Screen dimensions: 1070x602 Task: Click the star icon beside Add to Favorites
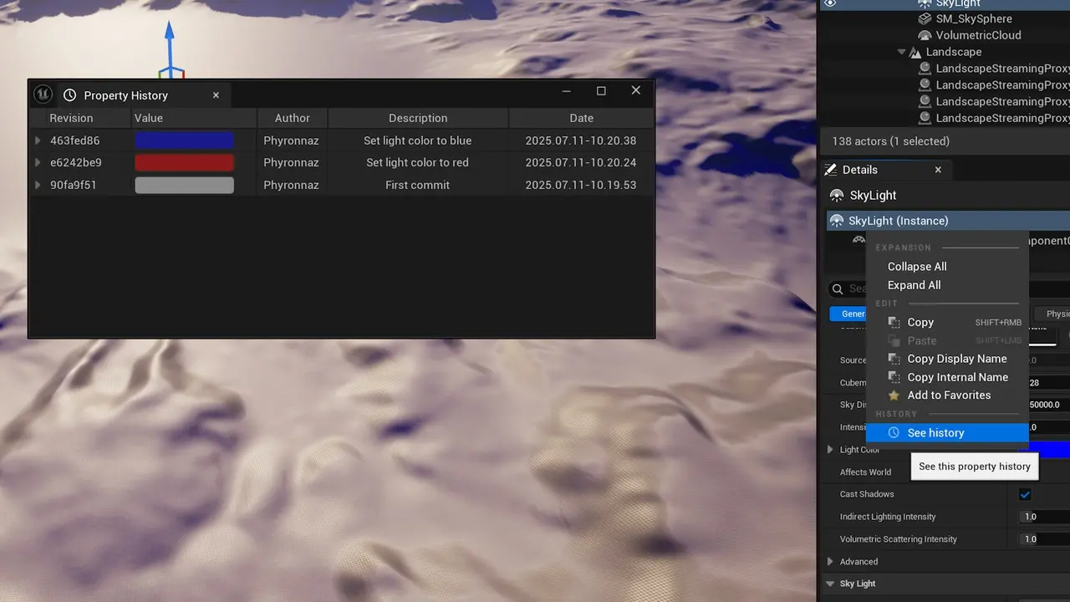coord(894,395)
